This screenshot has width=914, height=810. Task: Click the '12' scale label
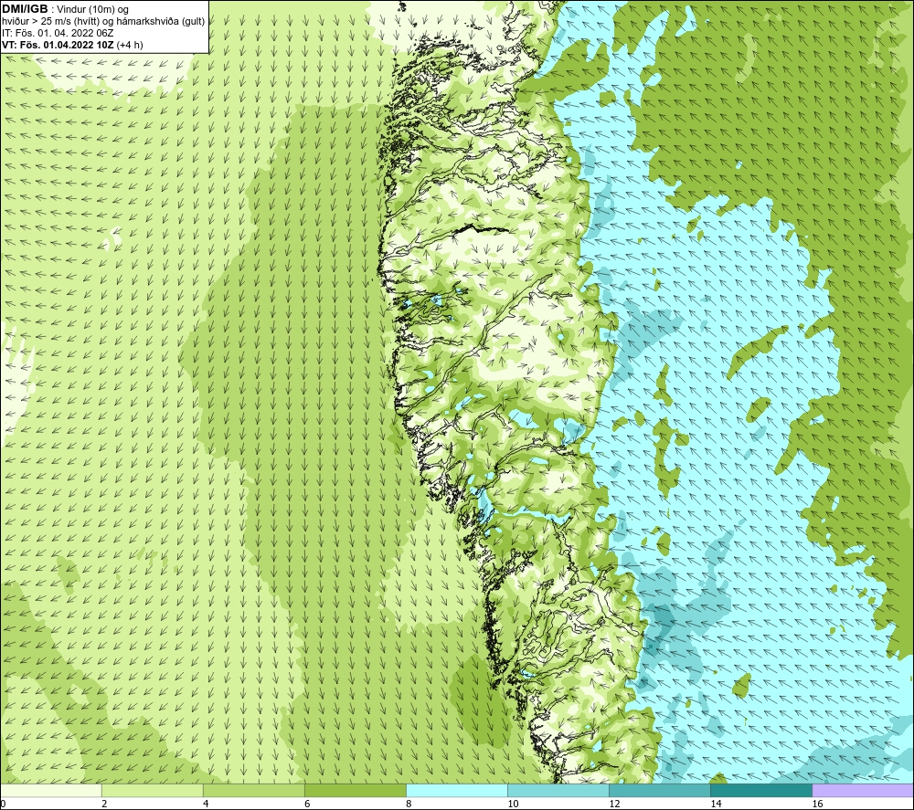[614, 805]
